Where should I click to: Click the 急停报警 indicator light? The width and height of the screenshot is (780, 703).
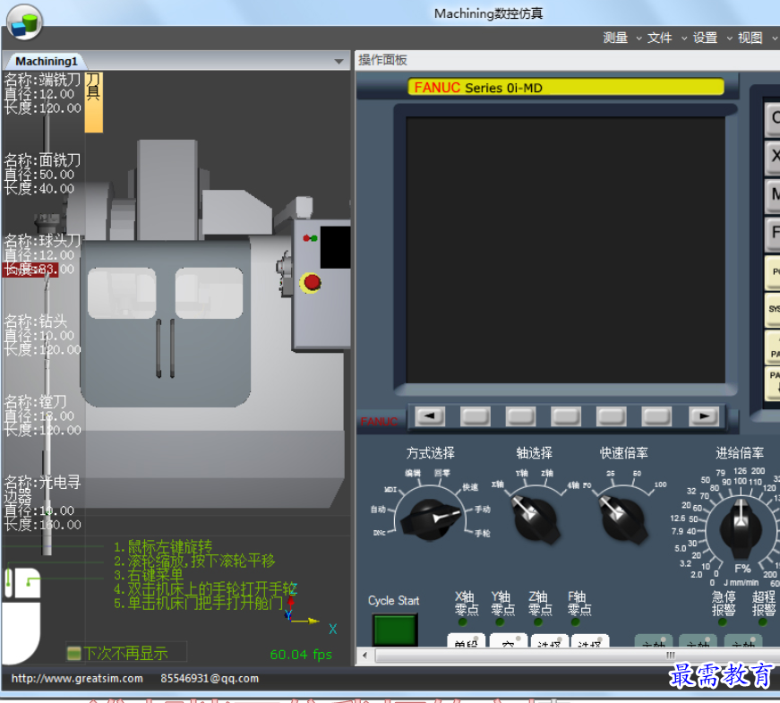[x=723, y=622]
